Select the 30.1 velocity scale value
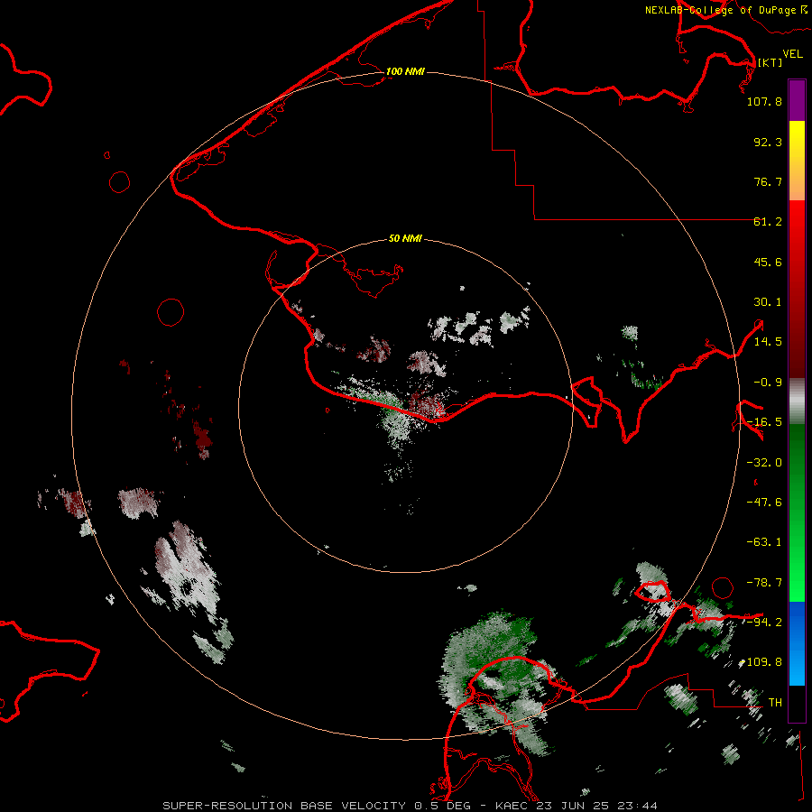812x812 pixels. [x=768, y=302]
